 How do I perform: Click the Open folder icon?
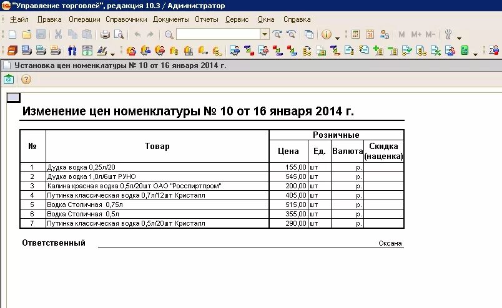pyautogui.click(x=27, y=34)
